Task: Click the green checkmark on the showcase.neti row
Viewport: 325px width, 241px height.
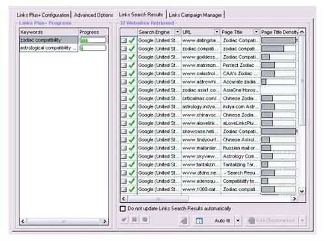Action: coord(131,132)
